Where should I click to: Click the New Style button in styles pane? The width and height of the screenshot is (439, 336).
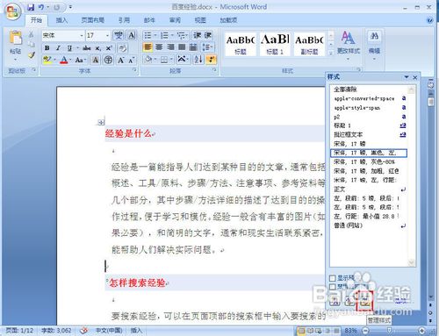(x=335, y=302)
